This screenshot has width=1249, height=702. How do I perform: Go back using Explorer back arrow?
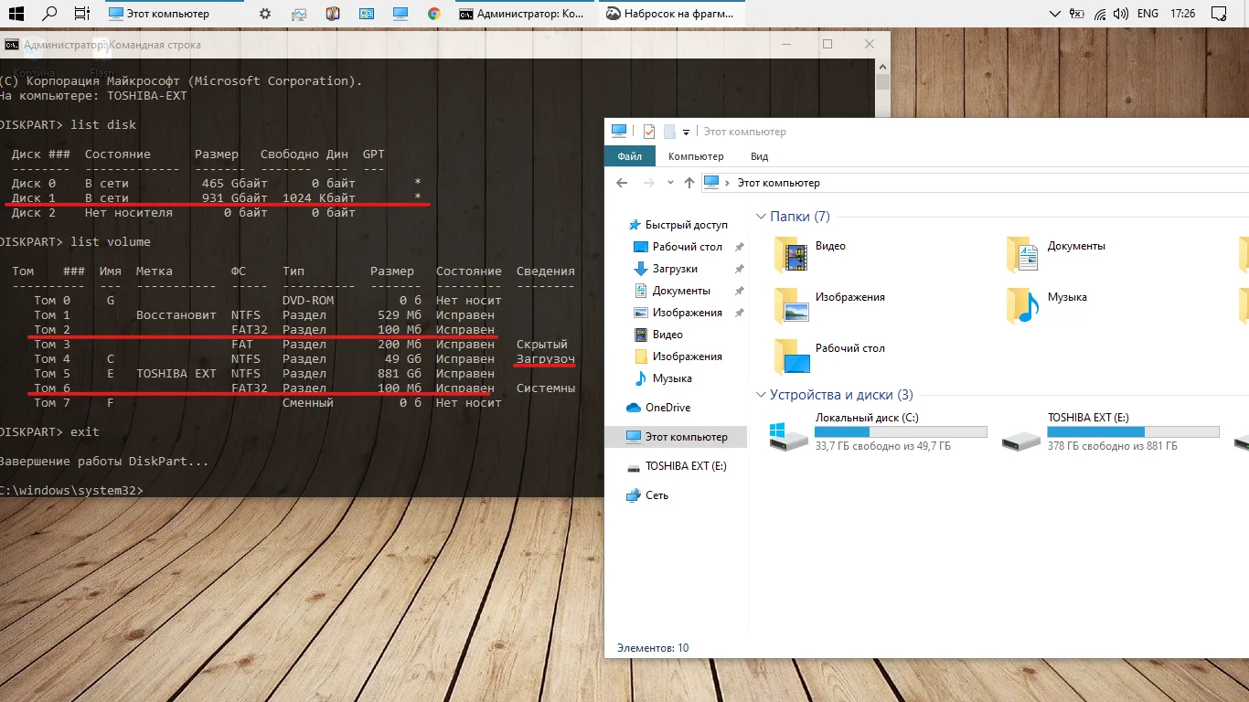(x=623, y=183)
